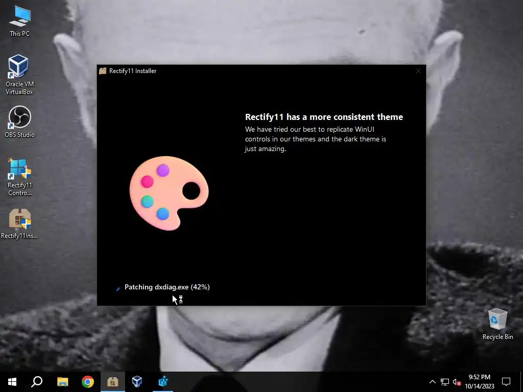Click the 'We have tried our best' paragraph
This screenshot has width=523, height=392.
pyautogui.click(x=316, y=139)
